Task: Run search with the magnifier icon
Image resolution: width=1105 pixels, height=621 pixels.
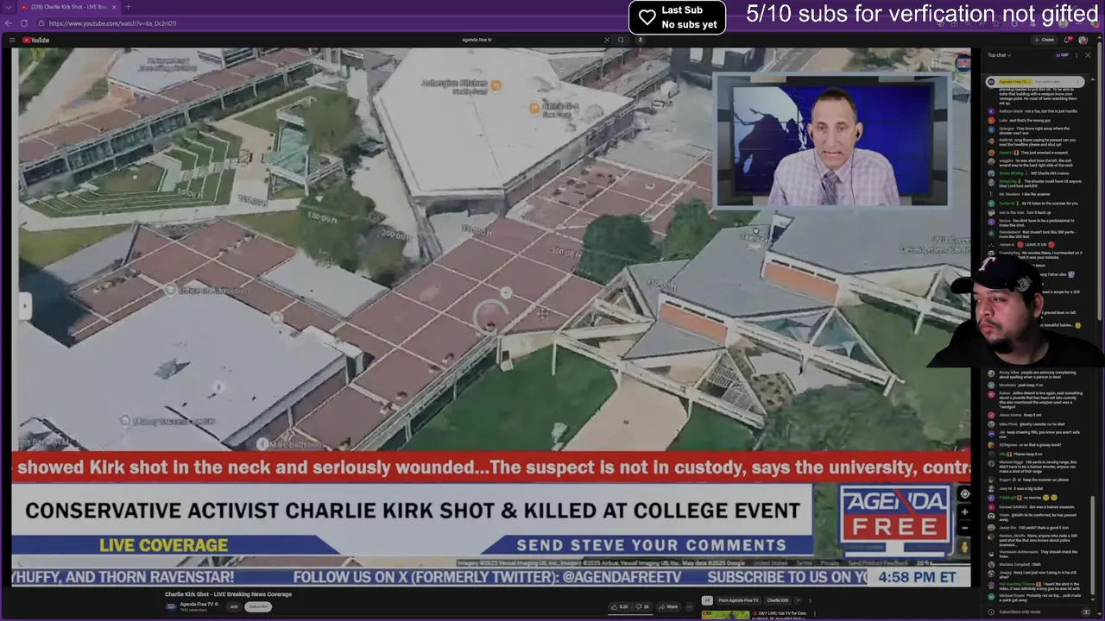Action: pyautogui.click(x=621, y=40)
